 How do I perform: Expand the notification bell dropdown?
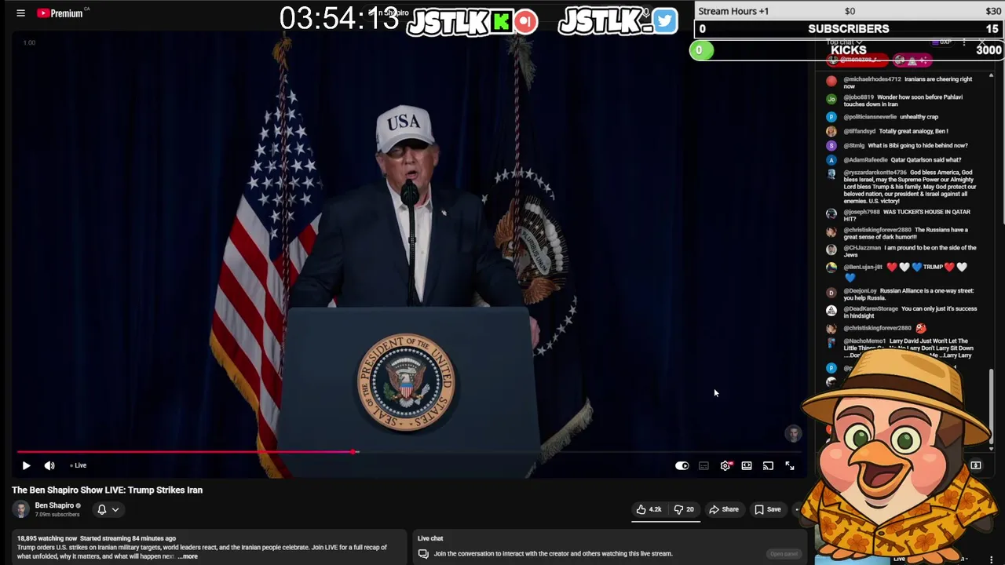(x=108, y=509)
